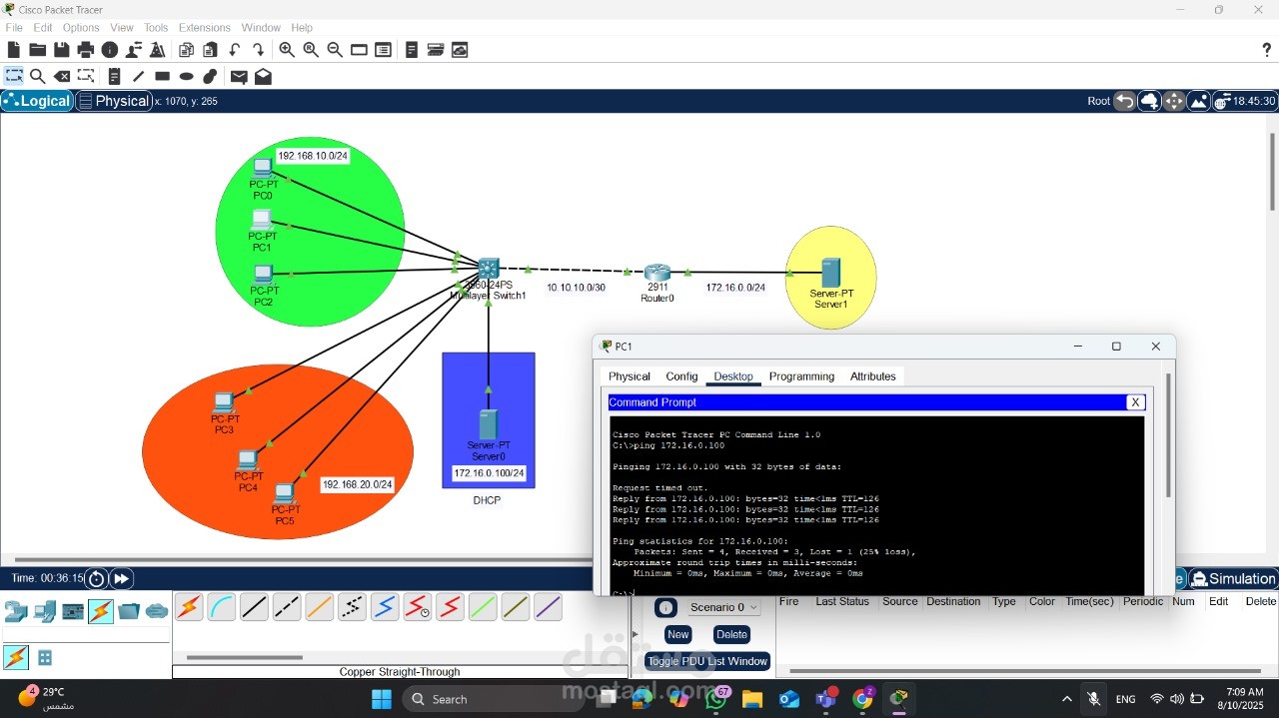This screenshot has width=1279, height=718.
Task: Switch to Simulation mode
Action: 1233,578
